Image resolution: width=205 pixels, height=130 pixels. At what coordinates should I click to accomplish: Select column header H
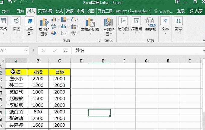coord(168,61)
